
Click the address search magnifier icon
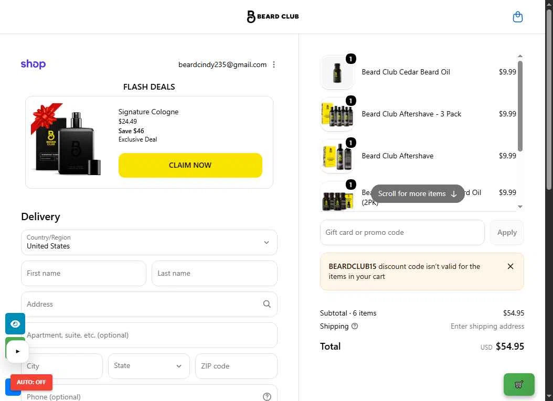tap(267, 304)
